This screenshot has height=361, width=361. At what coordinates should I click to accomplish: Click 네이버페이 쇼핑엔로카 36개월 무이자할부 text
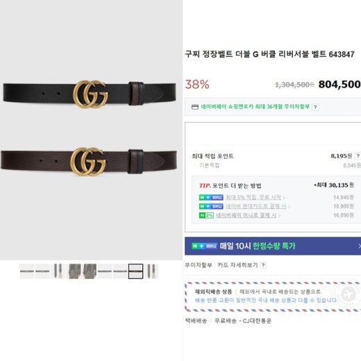255,107
